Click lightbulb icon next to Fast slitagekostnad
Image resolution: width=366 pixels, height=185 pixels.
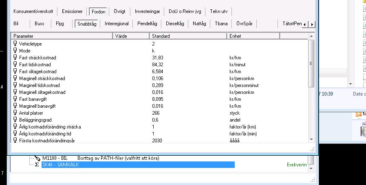point(15,71)
